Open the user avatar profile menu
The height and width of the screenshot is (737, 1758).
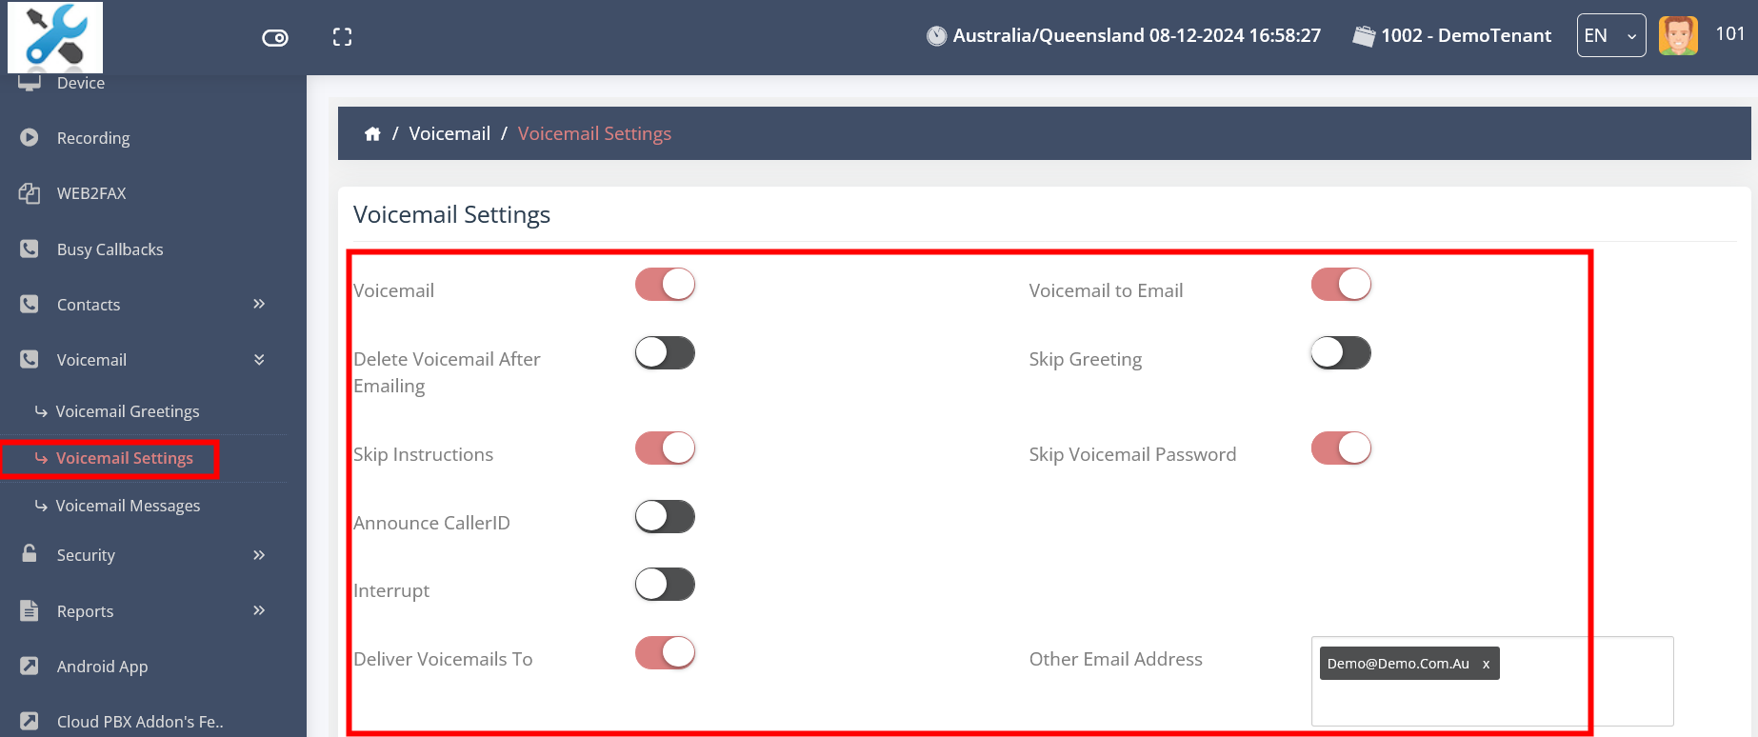pos(1678,36)
